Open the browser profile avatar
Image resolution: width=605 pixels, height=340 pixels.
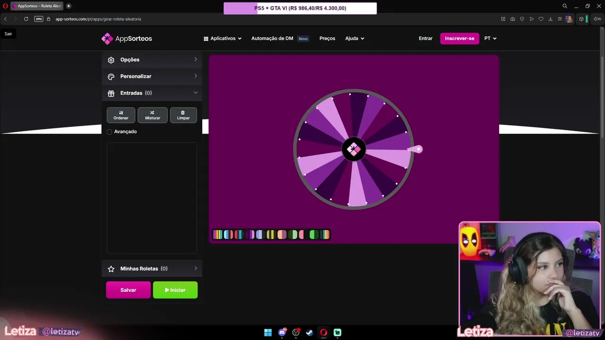point(569,19)
